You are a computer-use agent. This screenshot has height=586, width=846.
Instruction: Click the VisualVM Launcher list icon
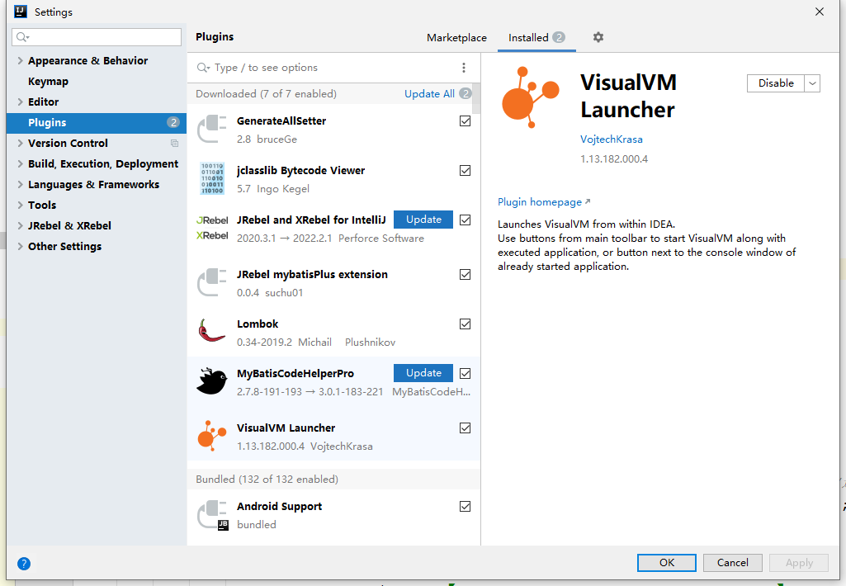[x=212, y=436]
